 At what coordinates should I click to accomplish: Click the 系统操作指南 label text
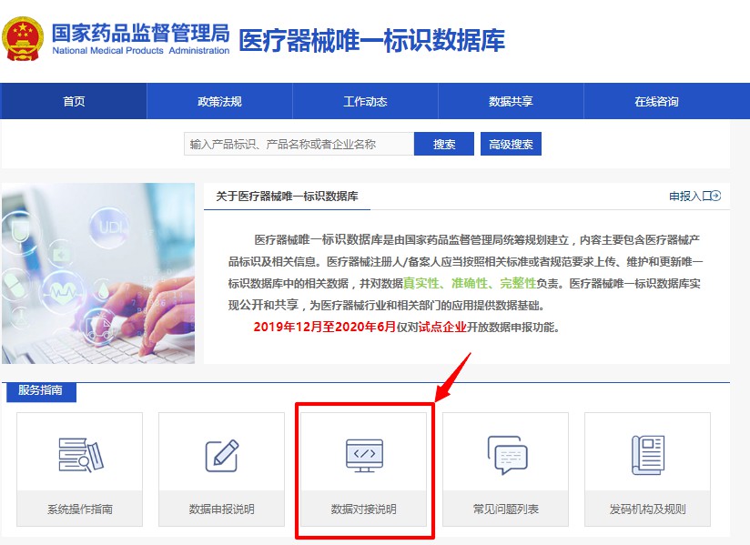click(x=80, y=509)
